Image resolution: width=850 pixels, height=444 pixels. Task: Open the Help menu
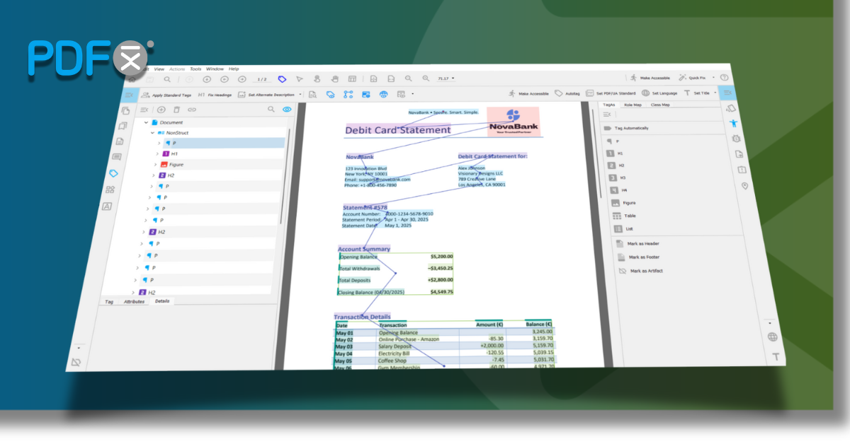[233, 69]
